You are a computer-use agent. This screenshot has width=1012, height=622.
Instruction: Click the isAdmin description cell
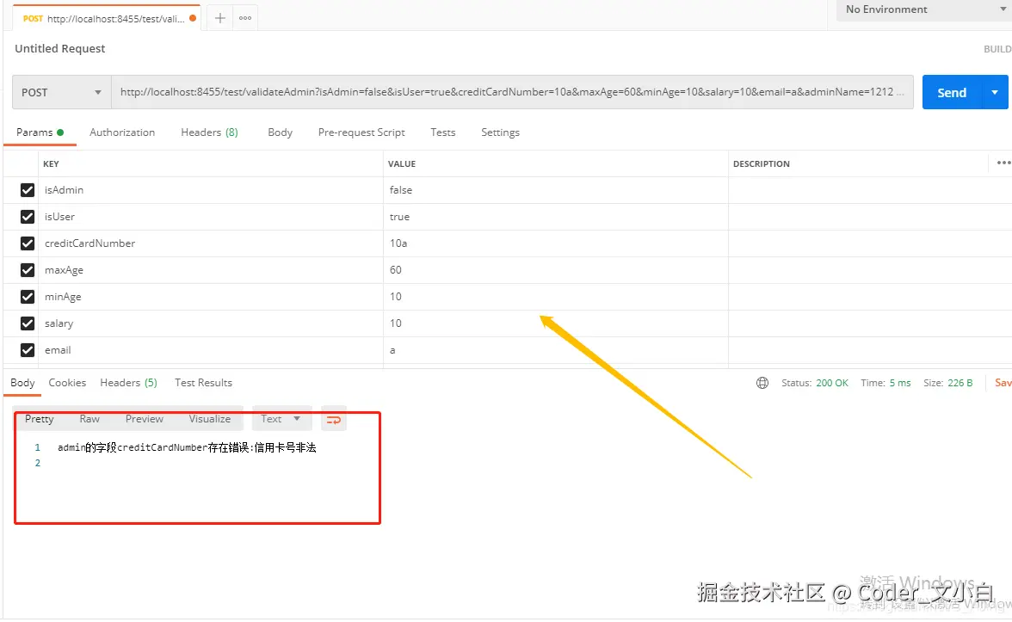point(869,189)
